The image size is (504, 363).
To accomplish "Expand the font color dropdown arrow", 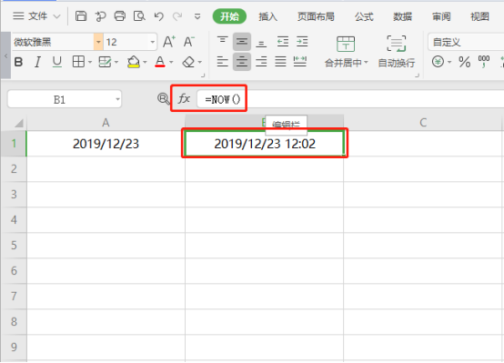I will [x=171, y=62].
